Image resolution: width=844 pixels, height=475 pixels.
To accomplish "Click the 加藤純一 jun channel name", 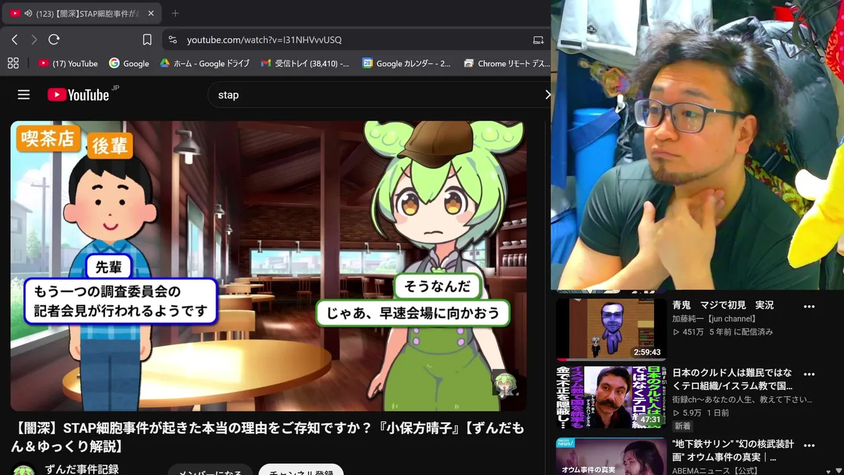I will [x=713, y=319].
